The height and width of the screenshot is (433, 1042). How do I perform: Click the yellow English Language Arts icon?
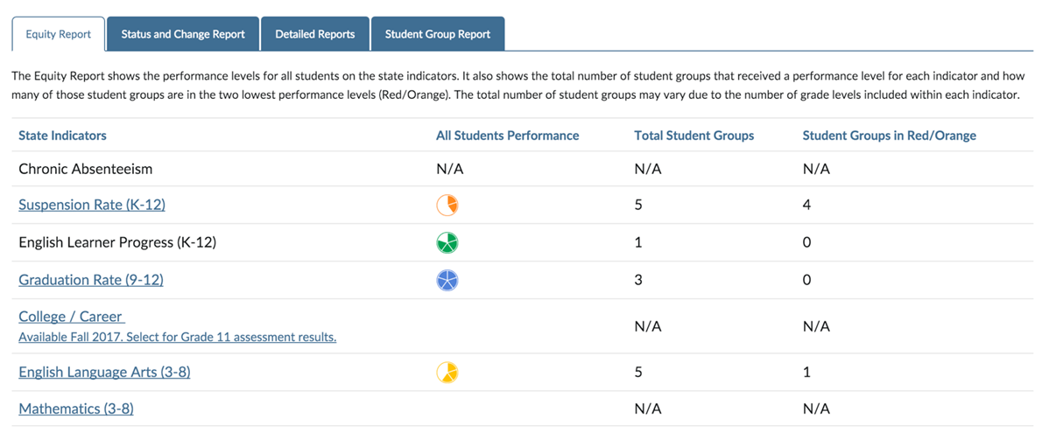pyautogui.click(x=447, y=373)
